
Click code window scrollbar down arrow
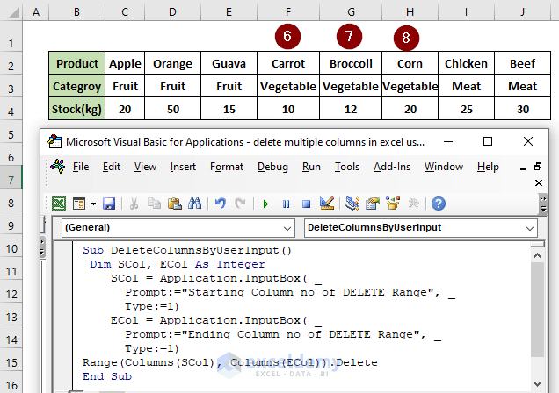click(x=538, y=383)
